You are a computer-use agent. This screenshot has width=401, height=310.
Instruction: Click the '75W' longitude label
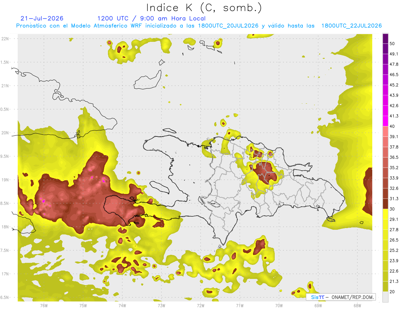pos(83,305)
